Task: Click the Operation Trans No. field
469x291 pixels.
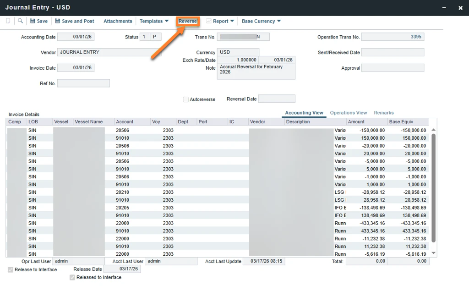Action: coord(393,37)
